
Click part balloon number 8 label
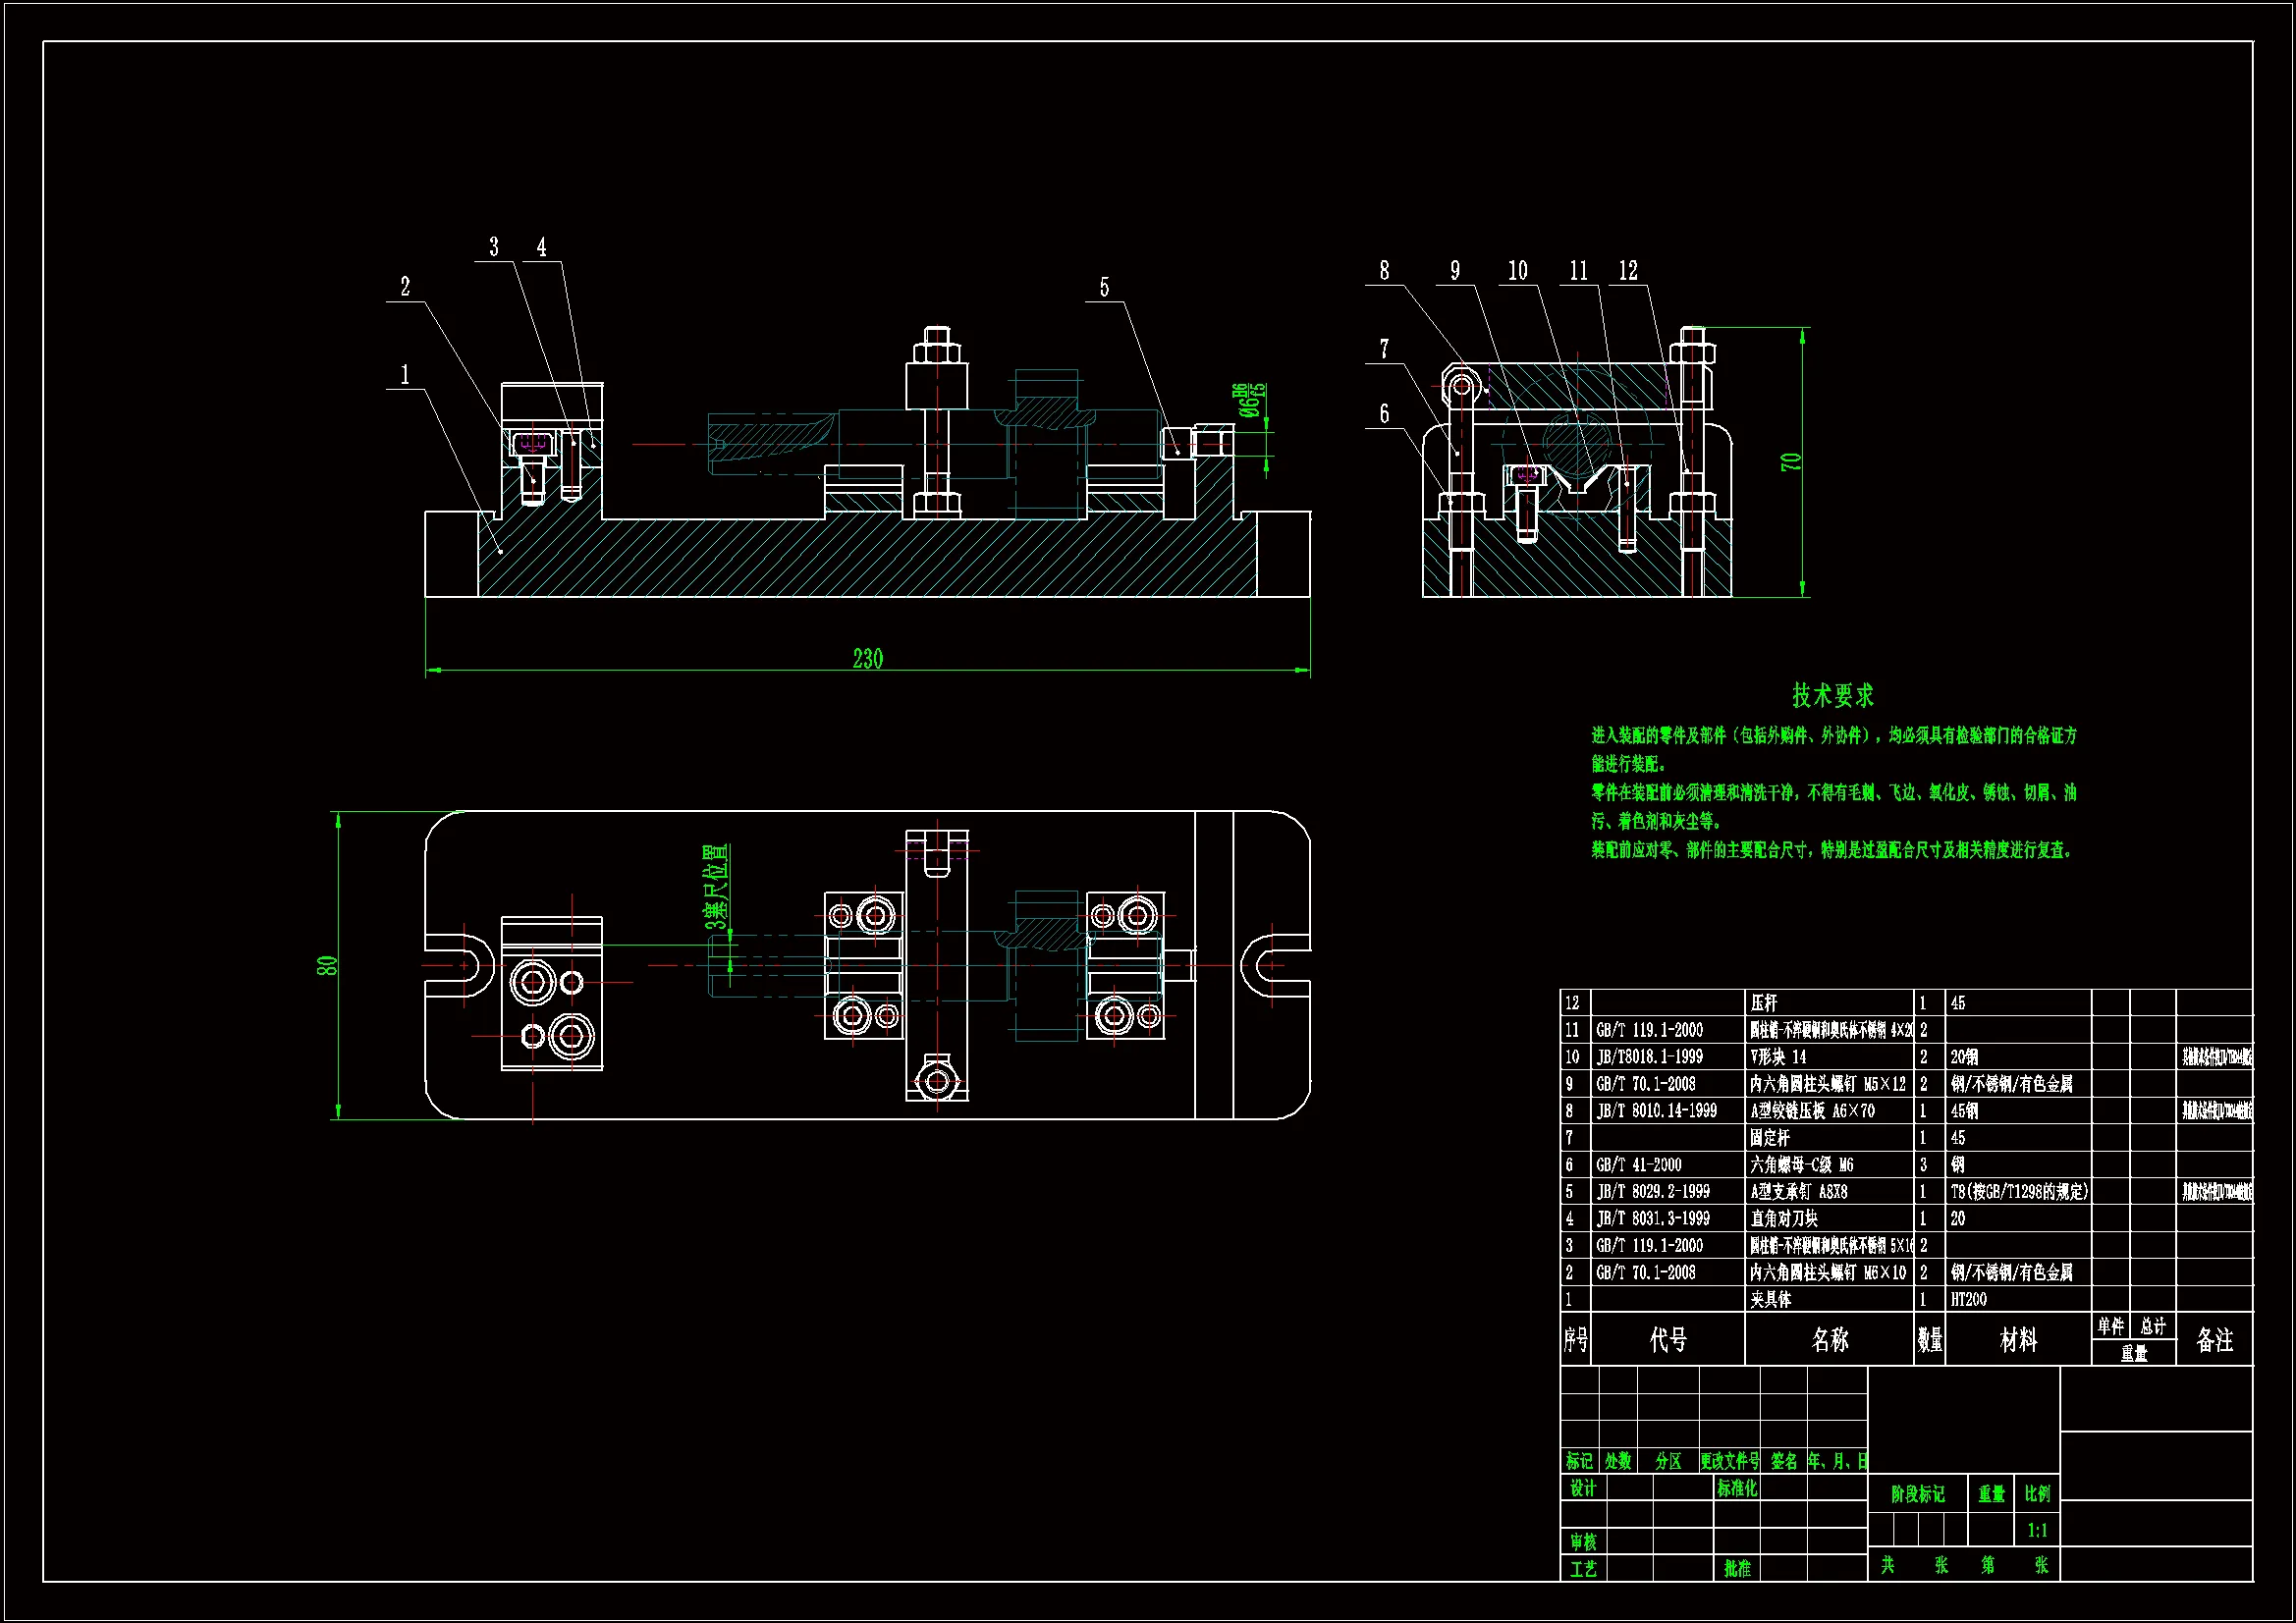[1384, 271]
